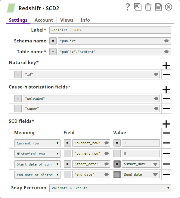The height and width of the screenshot is (198, 180).
Task: Toggle Field expression in Current row line
Action: [x=67, y=143]
